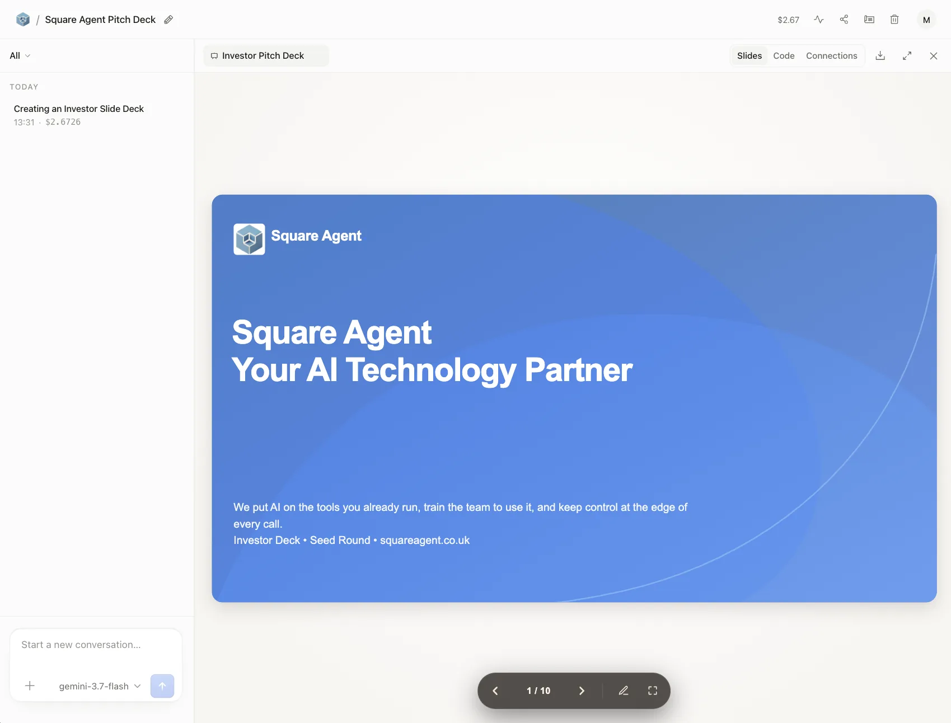This screenshot has height=723, width=951.
Task: Click the TODAY section label
Action: tap(24, 87)
